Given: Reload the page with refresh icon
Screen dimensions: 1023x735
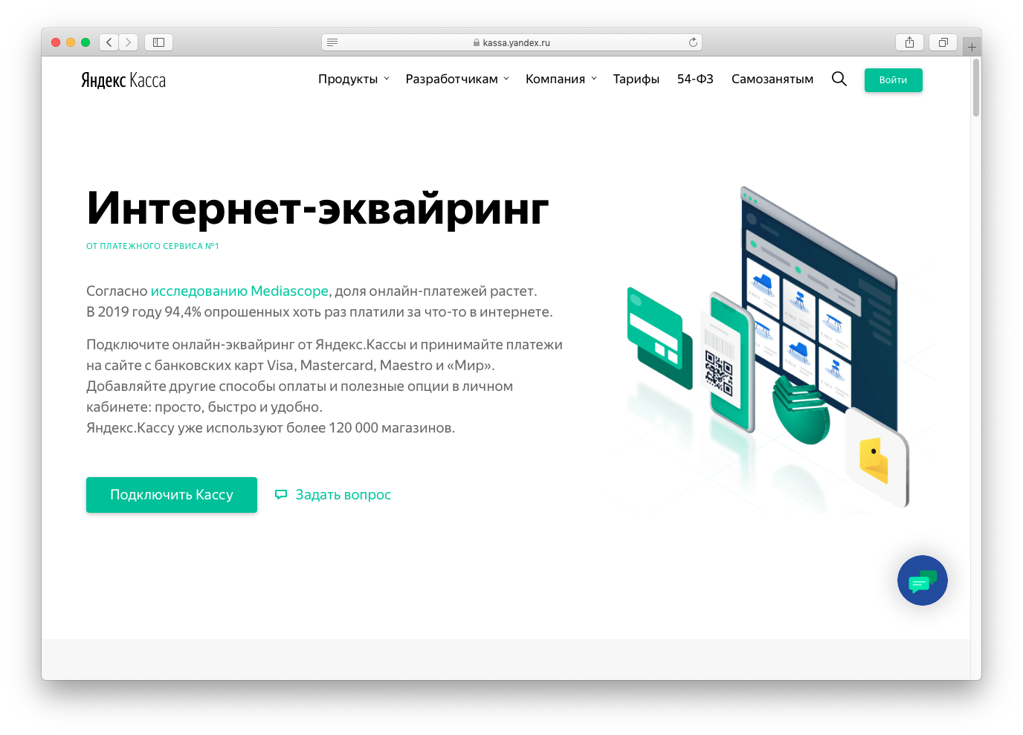Looking at the screenshot, I should (693, 42).
